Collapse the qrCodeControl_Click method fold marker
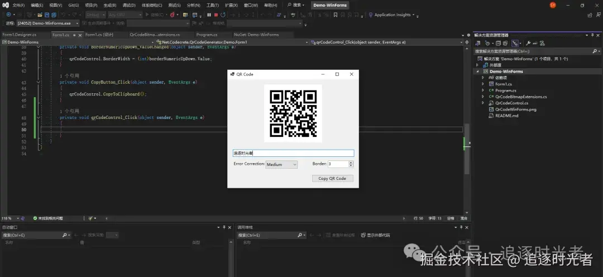603x277 pixels. click(x=38, y=117)
